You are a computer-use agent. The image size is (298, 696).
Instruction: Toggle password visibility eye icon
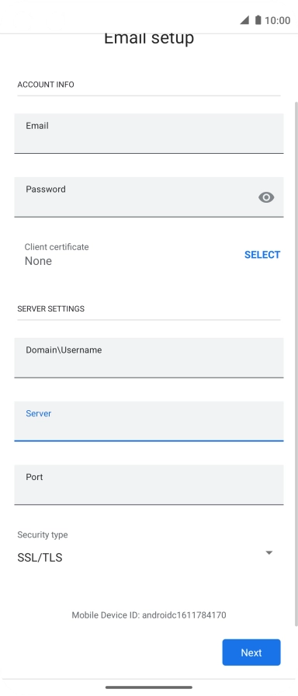[266, 197]
